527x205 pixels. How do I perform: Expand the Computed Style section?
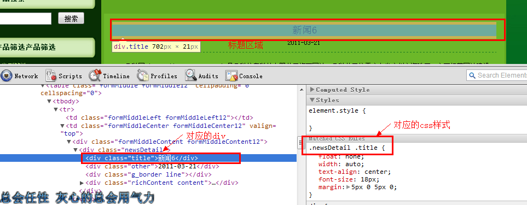[312, 90]
